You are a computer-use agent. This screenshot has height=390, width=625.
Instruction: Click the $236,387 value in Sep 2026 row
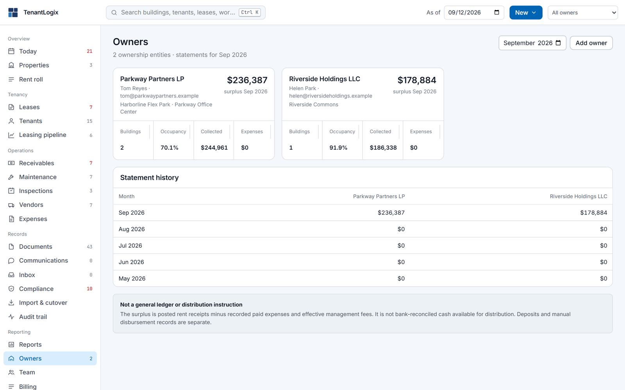(391, 213)
